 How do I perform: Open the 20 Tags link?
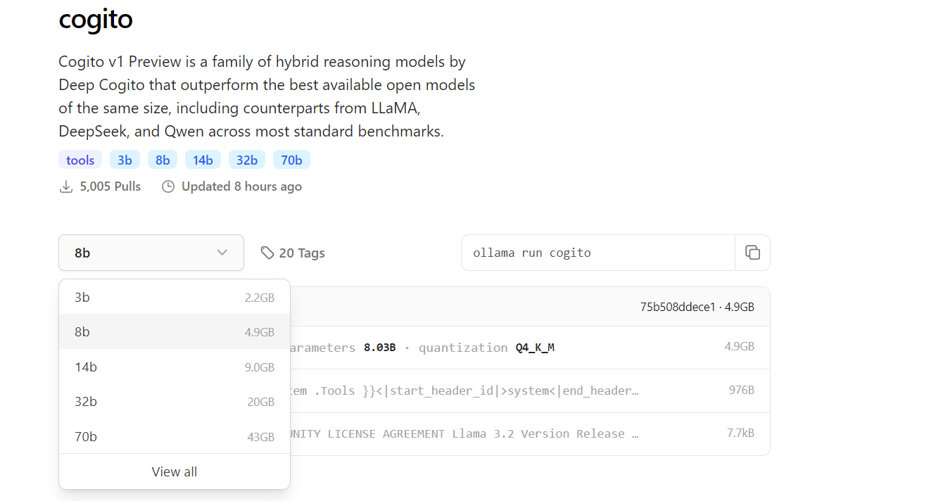pyautogui.click(x=293, y=253)
